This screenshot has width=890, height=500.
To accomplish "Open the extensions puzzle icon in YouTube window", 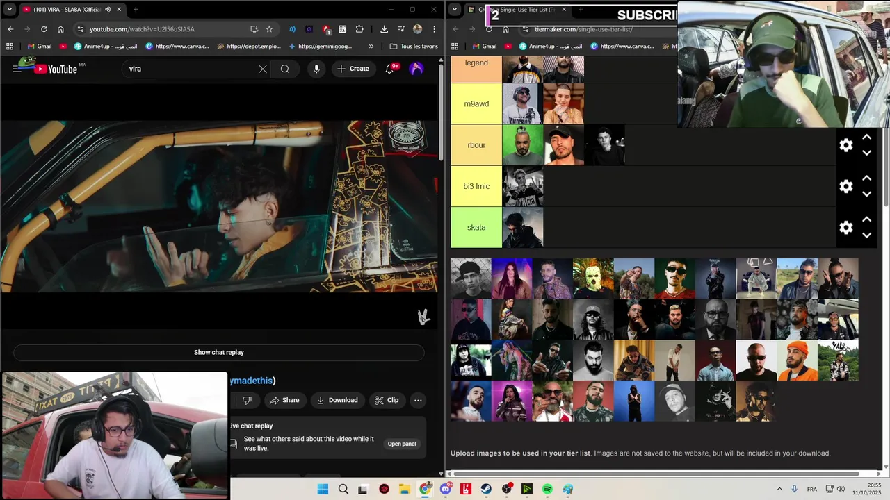I will [359, 29].
